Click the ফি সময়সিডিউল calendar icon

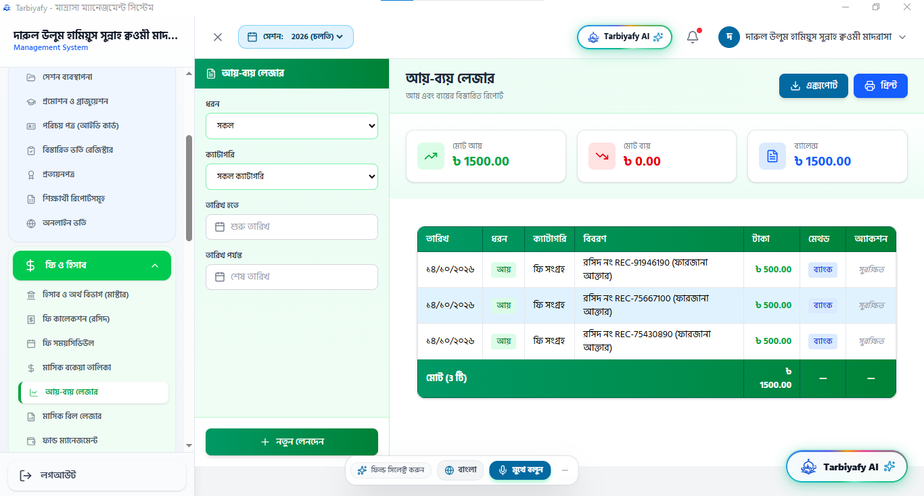[31, 343]
